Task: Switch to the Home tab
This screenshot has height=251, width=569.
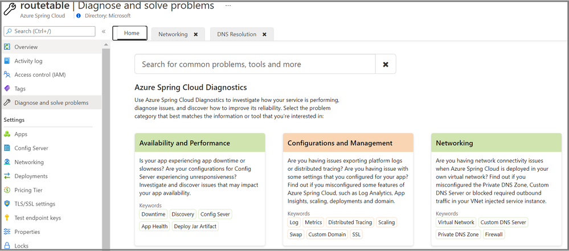Action: [130, 33]
